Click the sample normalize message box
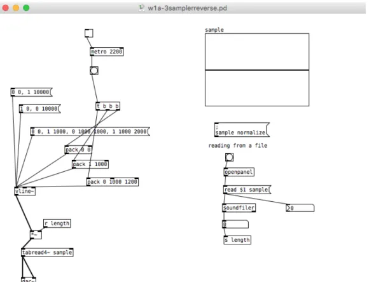 tap(242, 130)
